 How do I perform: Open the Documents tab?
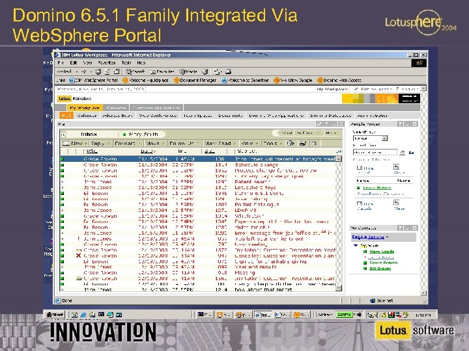tap(231, 116)
